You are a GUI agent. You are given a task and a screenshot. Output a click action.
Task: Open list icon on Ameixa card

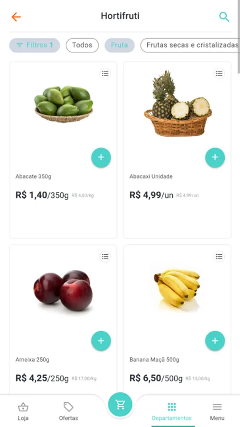105,257
